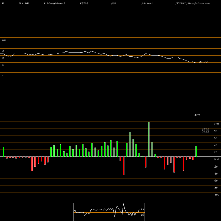Click the last green MR bar at right end

196,151
